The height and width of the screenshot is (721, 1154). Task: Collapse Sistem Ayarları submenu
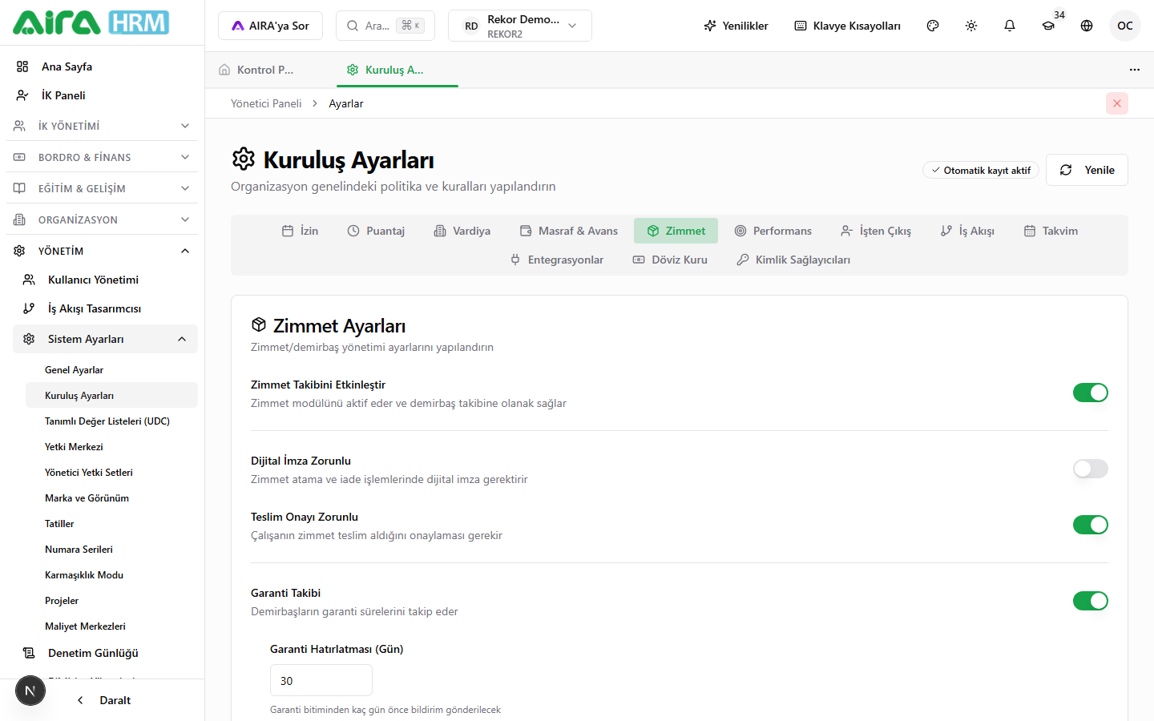click(105, 339)
